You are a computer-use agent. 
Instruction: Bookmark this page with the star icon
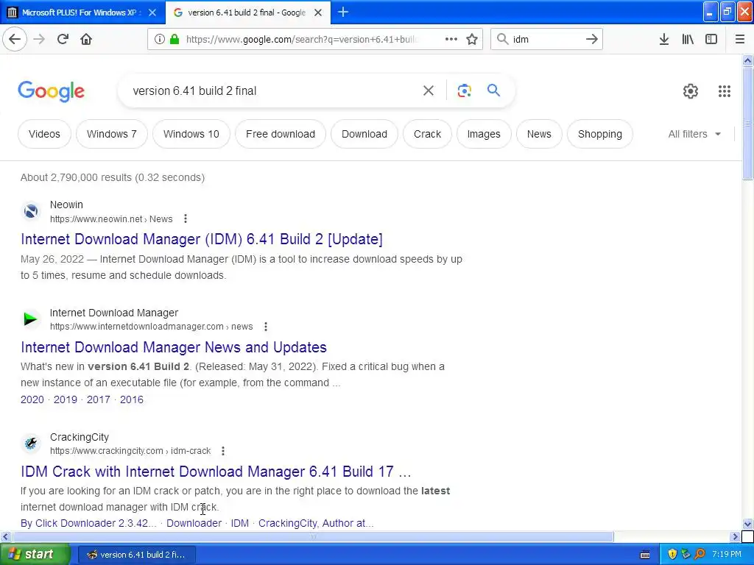tap(472, 39)
